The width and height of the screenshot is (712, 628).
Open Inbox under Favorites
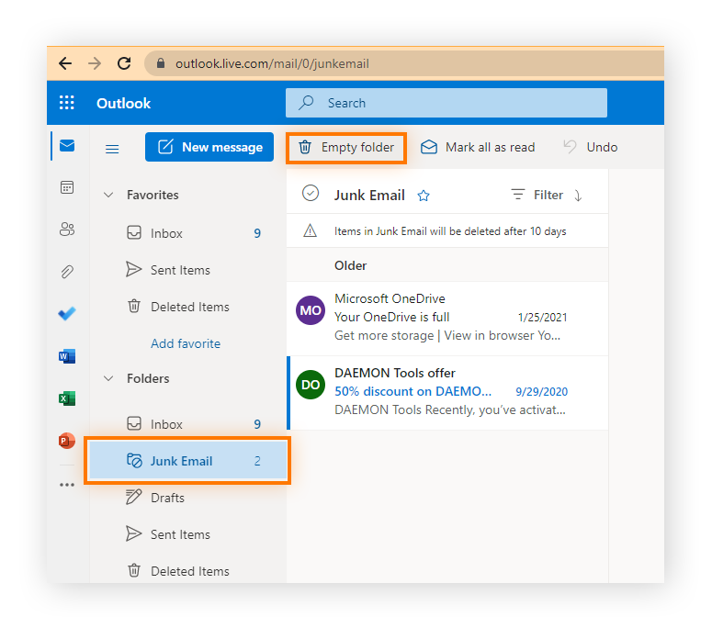[188, 233]
